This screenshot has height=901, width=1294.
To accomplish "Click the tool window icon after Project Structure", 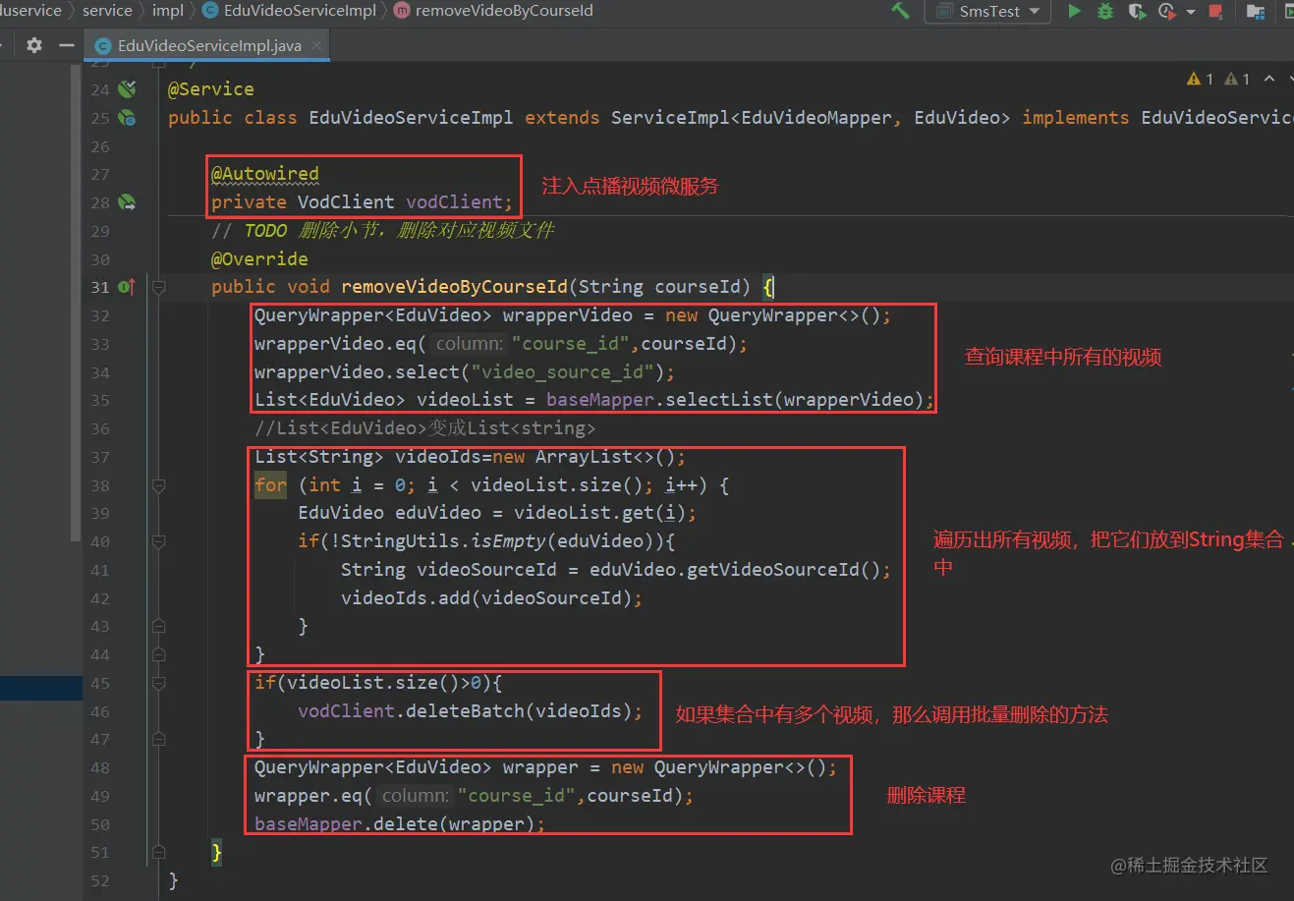I will [x=1288, y=11].
